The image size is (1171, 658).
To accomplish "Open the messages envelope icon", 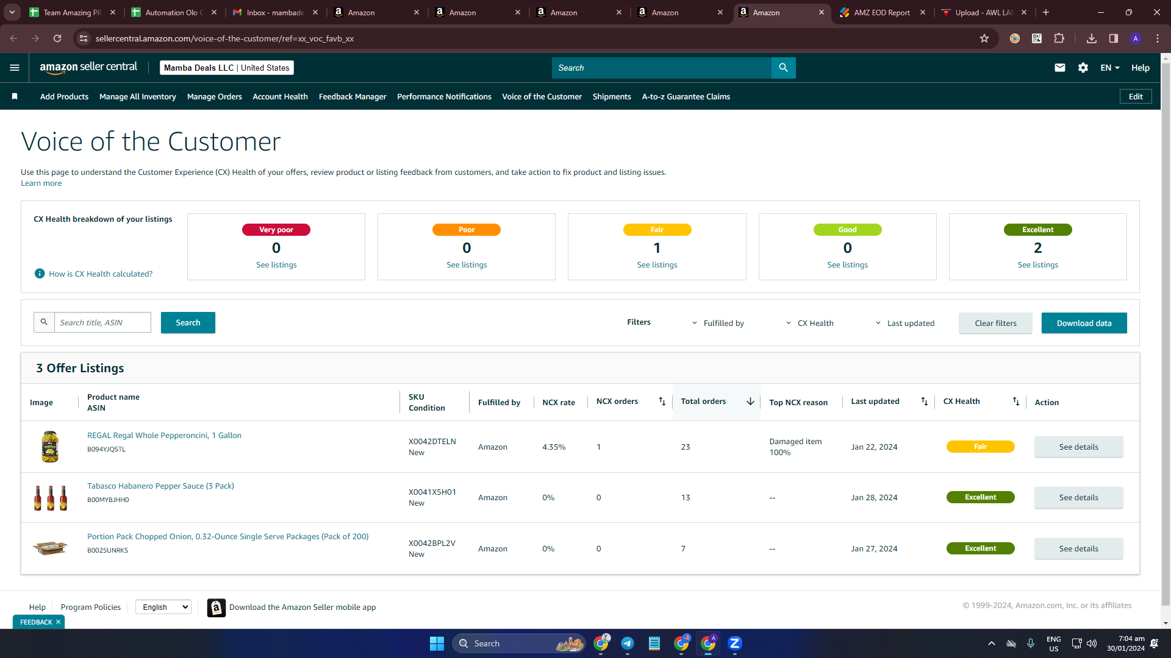I will pyautogui.click(x=1060, y=68).
